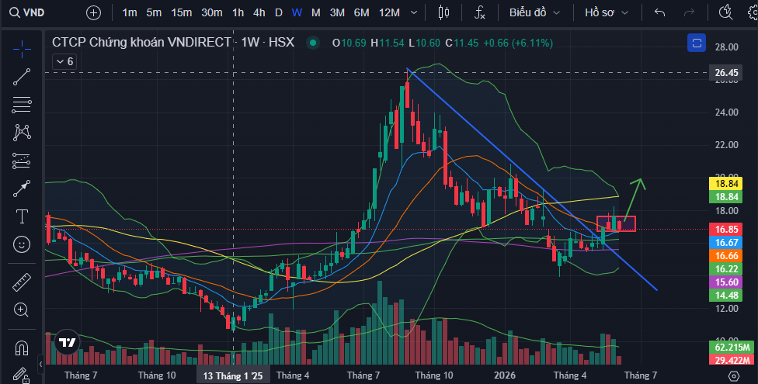The width and height of the screenshot is (758, 384).
Task: Redo the last chart action
Action: (690, 12)
